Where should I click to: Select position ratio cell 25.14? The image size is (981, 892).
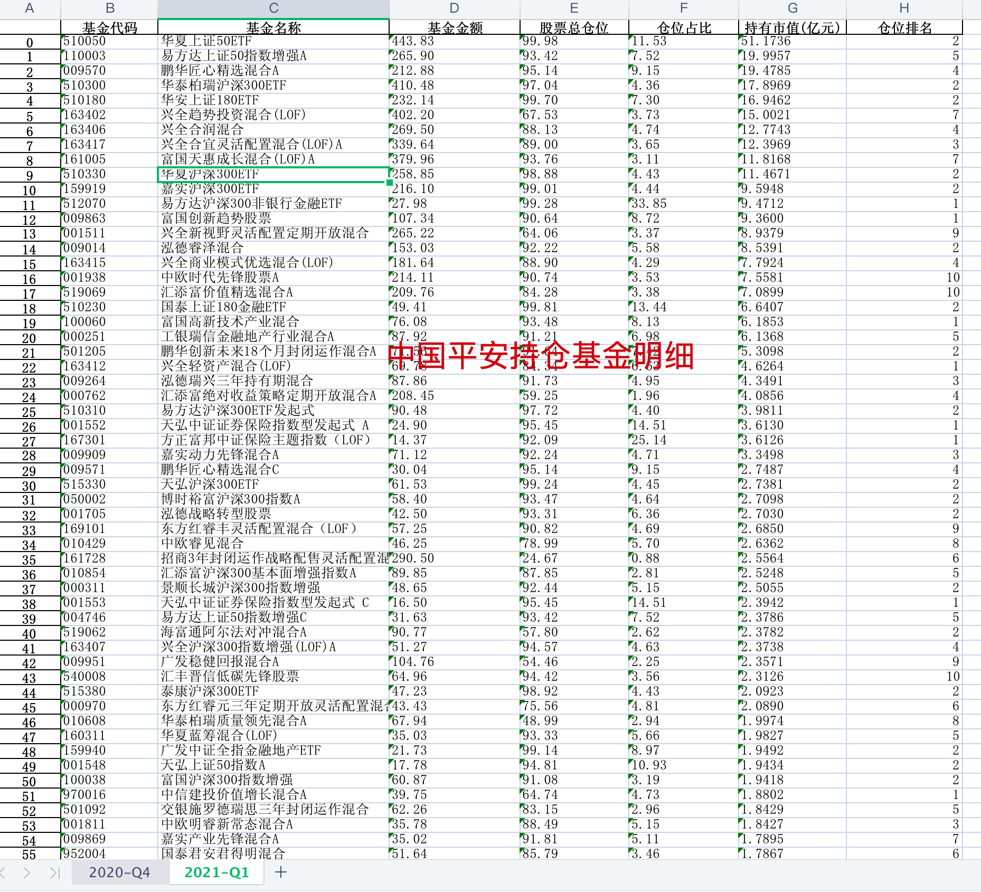pos(684,440)
